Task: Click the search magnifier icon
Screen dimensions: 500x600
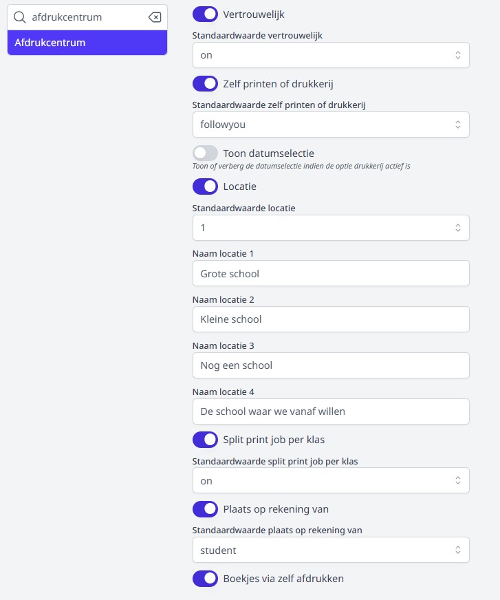Action: [20, 17]
